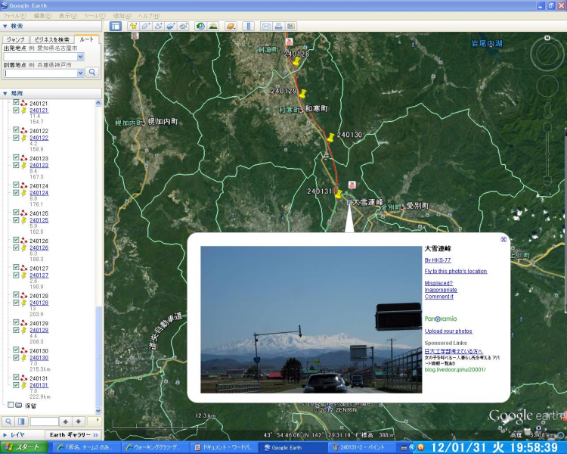Click Fly to this photo's location link
This screenshot has width=567, height=454.
[x=456, y=271]
